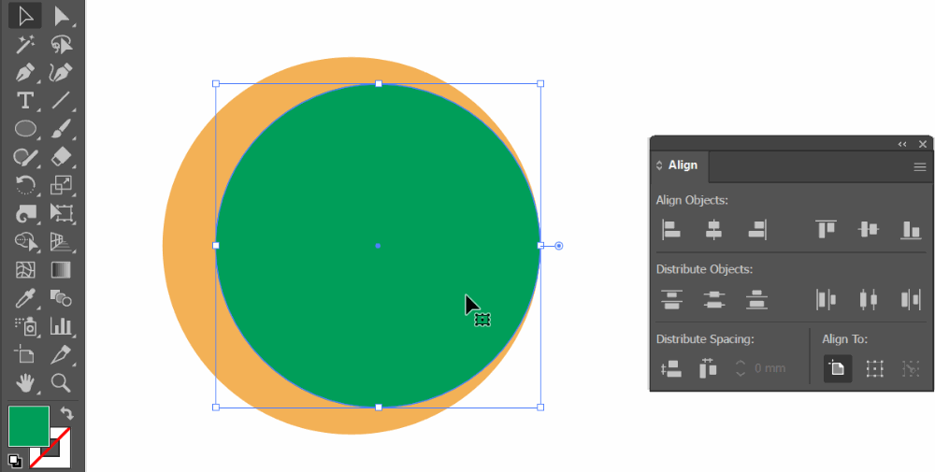Select the Artboard tool

(25, 354)
